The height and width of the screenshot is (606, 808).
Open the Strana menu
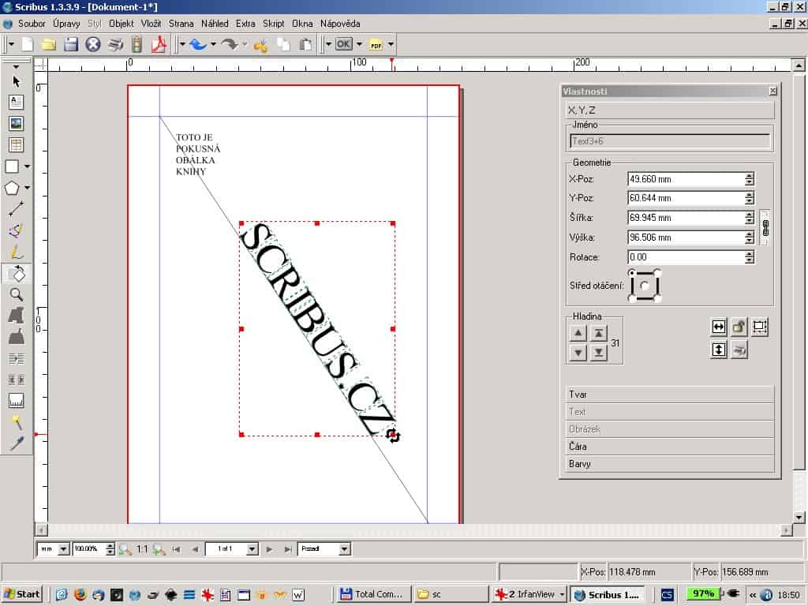tap(181, 24)
